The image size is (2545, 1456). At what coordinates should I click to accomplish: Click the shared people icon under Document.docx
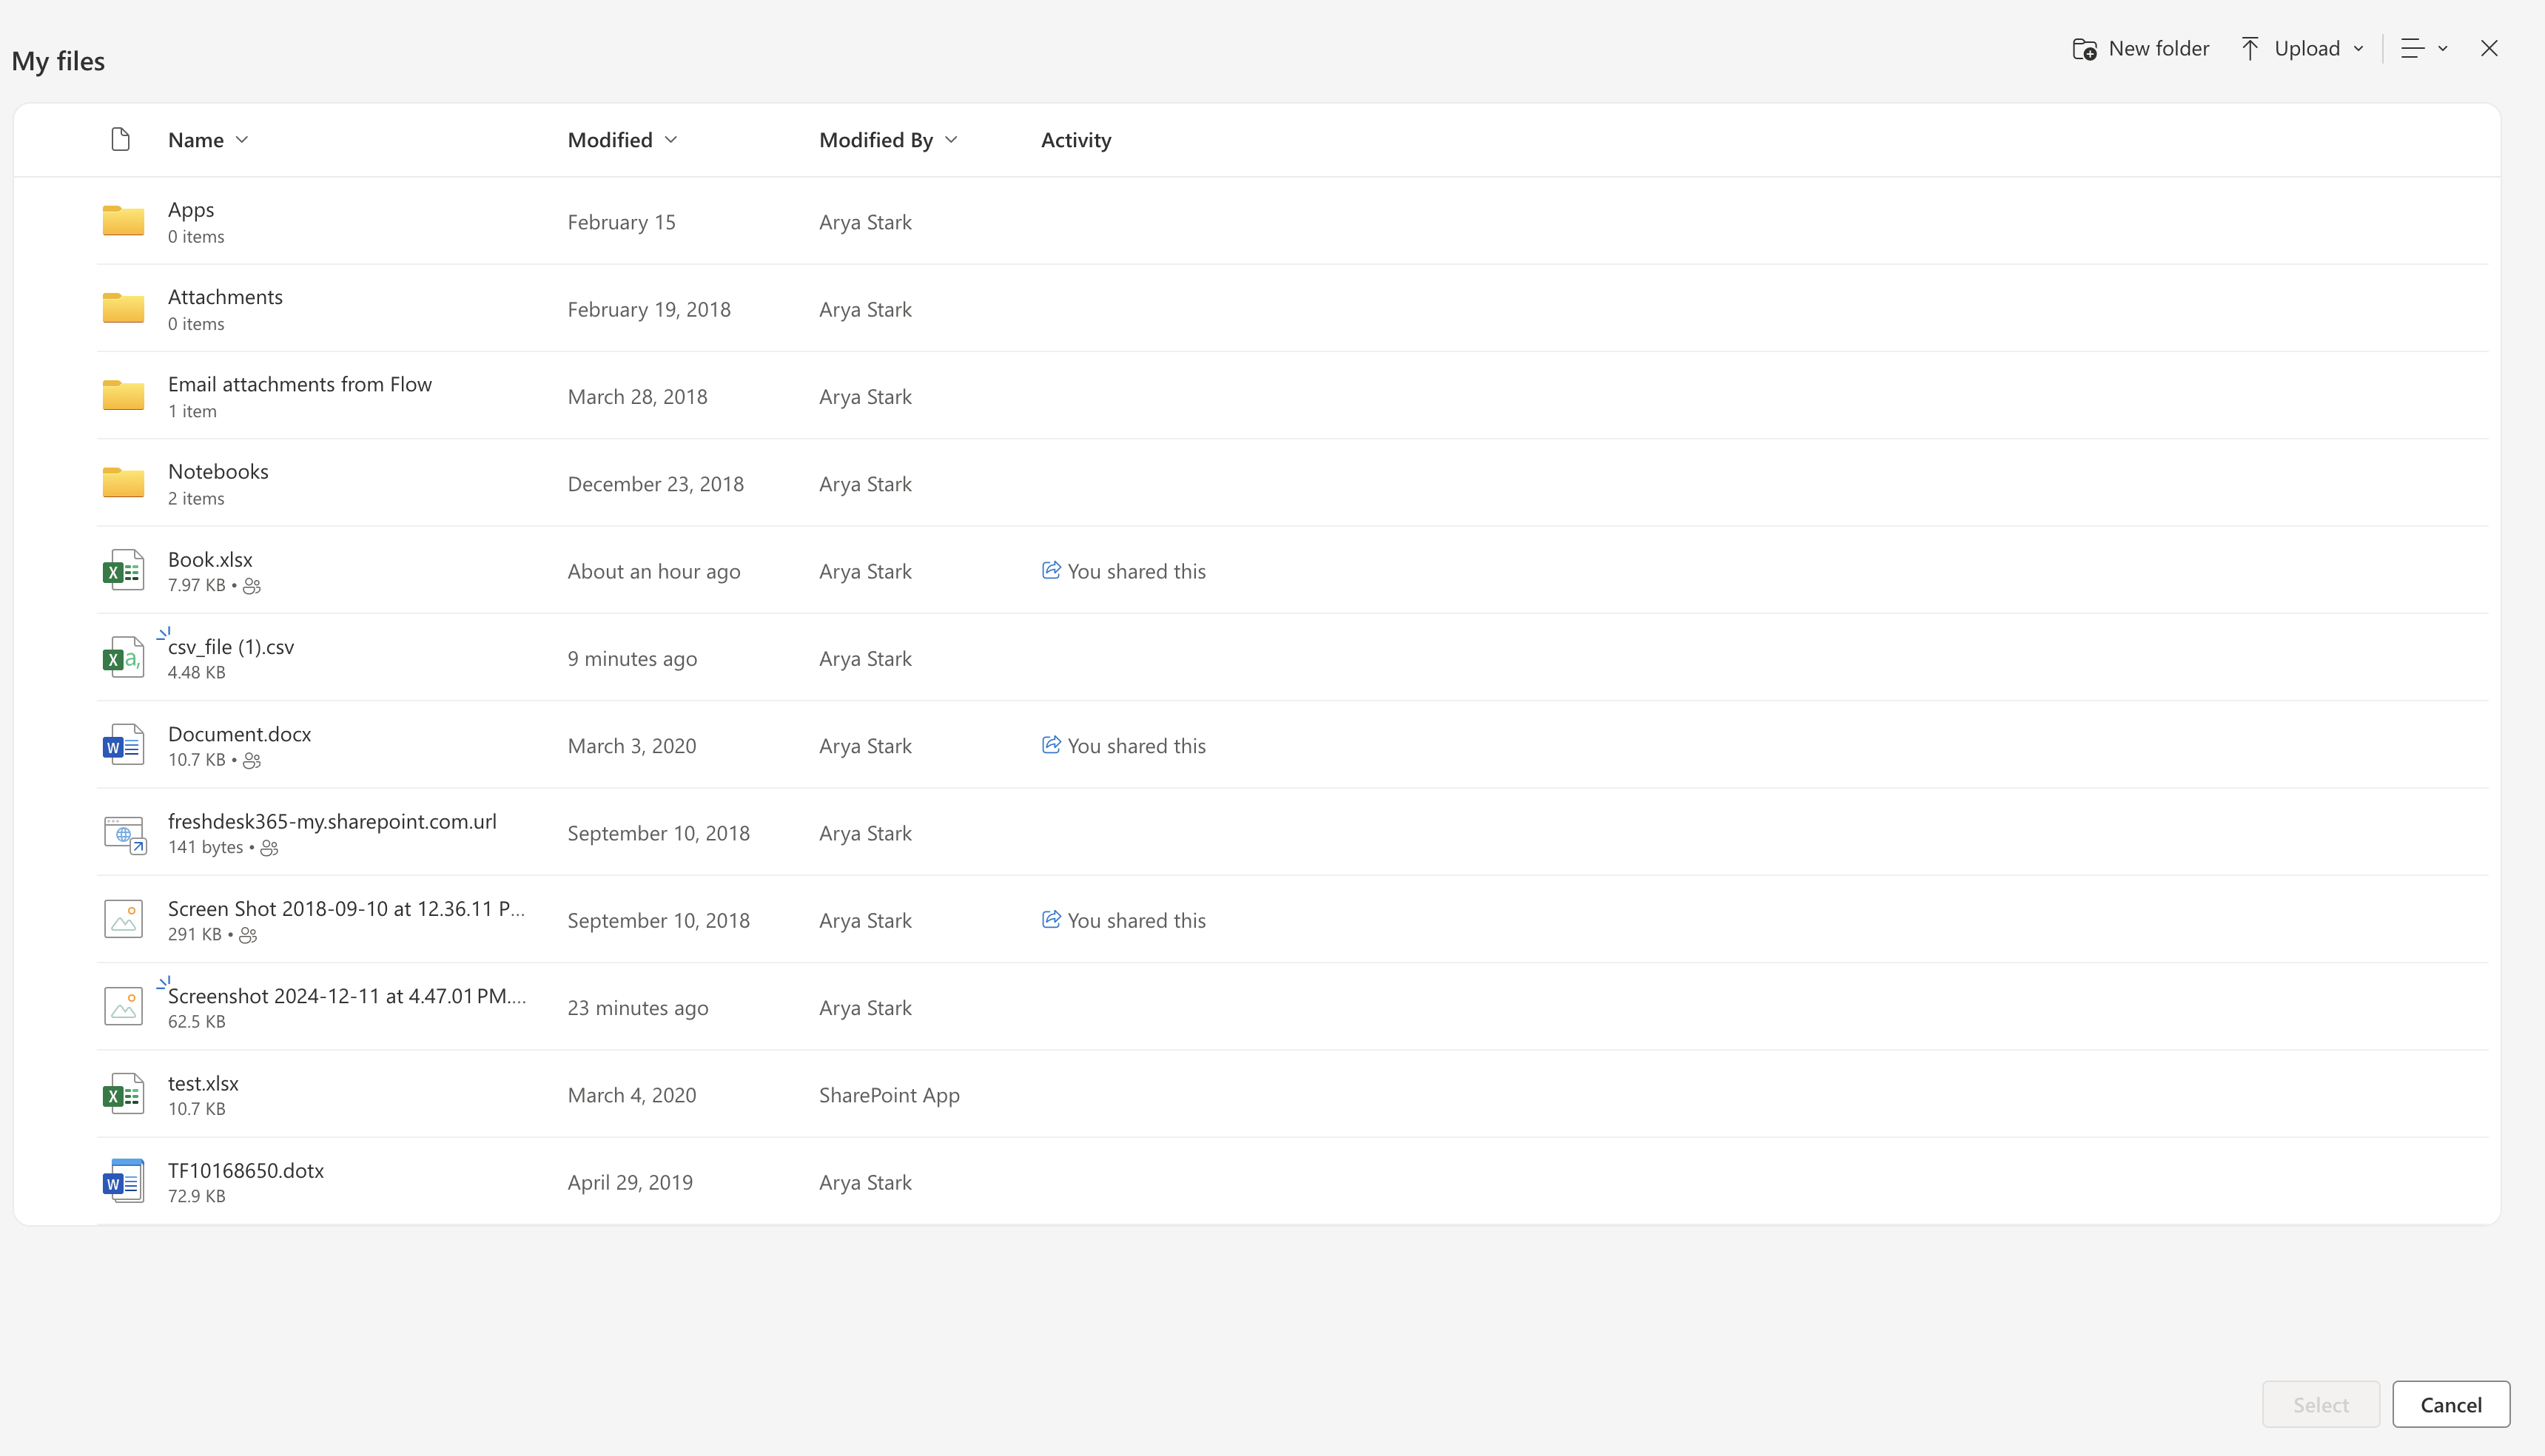coord(252,761)
